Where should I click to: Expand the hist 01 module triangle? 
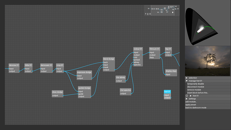(190, 96)
